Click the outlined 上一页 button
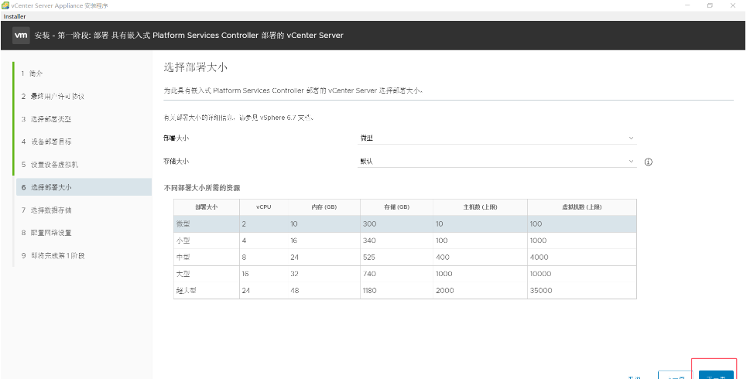Image resolution: width=750 pixels, height=379 pixels. pos(675,374)
